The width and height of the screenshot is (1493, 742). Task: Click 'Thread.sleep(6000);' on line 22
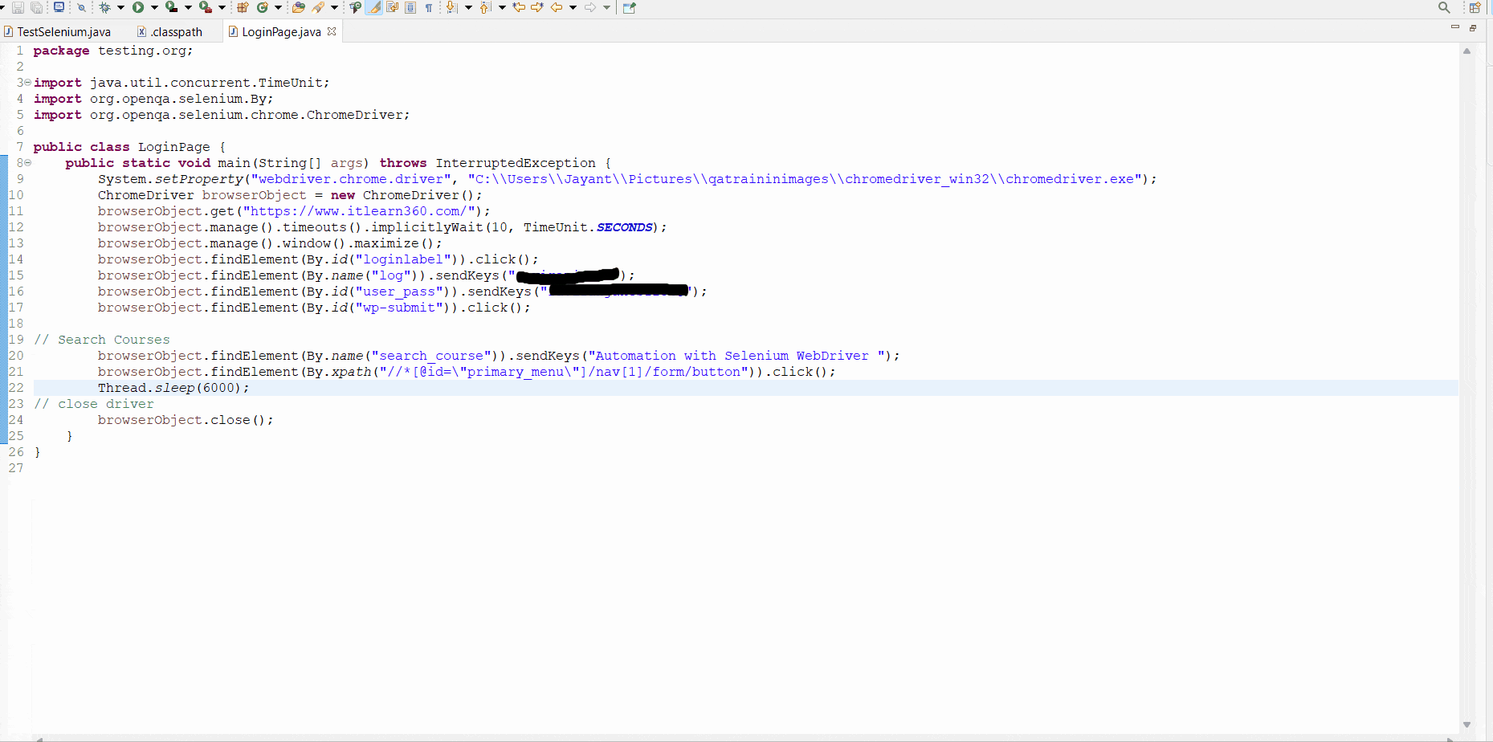point(173,388)
